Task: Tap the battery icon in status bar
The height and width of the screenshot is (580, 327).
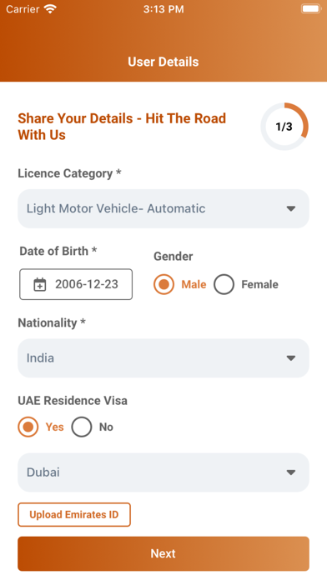Action: point(310,9)
